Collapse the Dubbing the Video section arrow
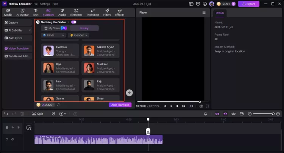Viewport: 284px width, 153px height. [69, 22]
